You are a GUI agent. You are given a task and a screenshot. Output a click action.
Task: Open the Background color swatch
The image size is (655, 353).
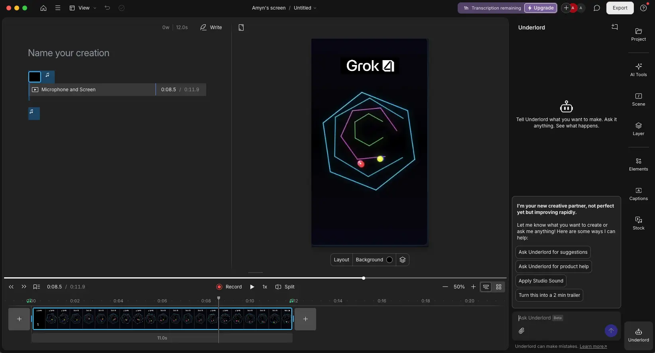pos(389,260)
